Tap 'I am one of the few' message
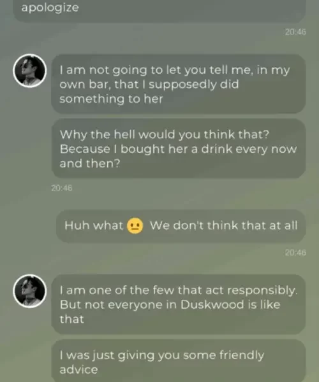This screenshot has height=382, width=319. pyautogui.click(x=179, y=304)
